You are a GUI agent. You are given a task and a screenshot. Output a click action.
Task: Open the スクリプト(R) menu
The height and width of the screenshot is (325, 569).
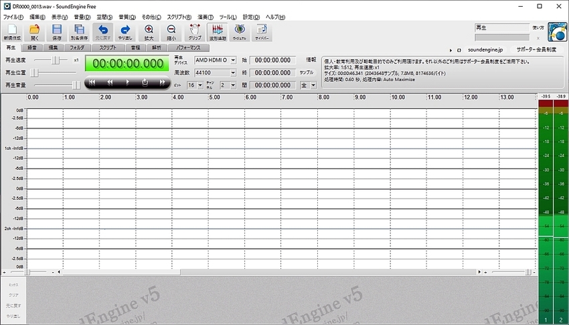point(179,17)
